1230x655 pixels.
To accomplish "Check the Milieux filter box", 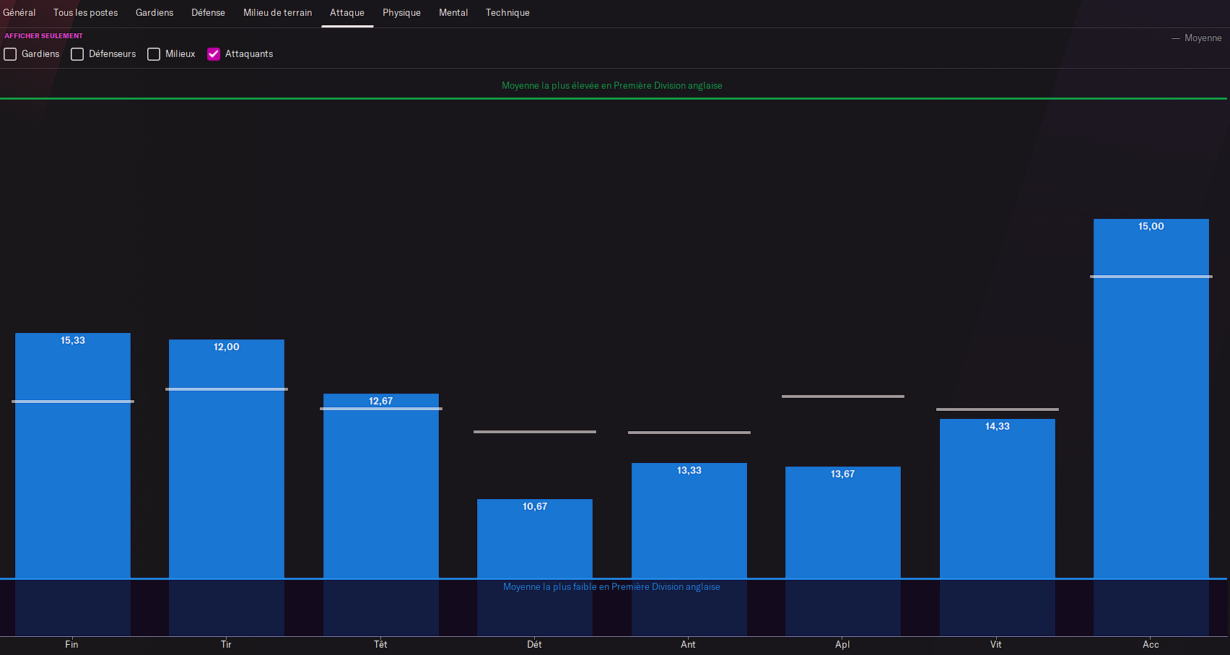I will (154, 54).
